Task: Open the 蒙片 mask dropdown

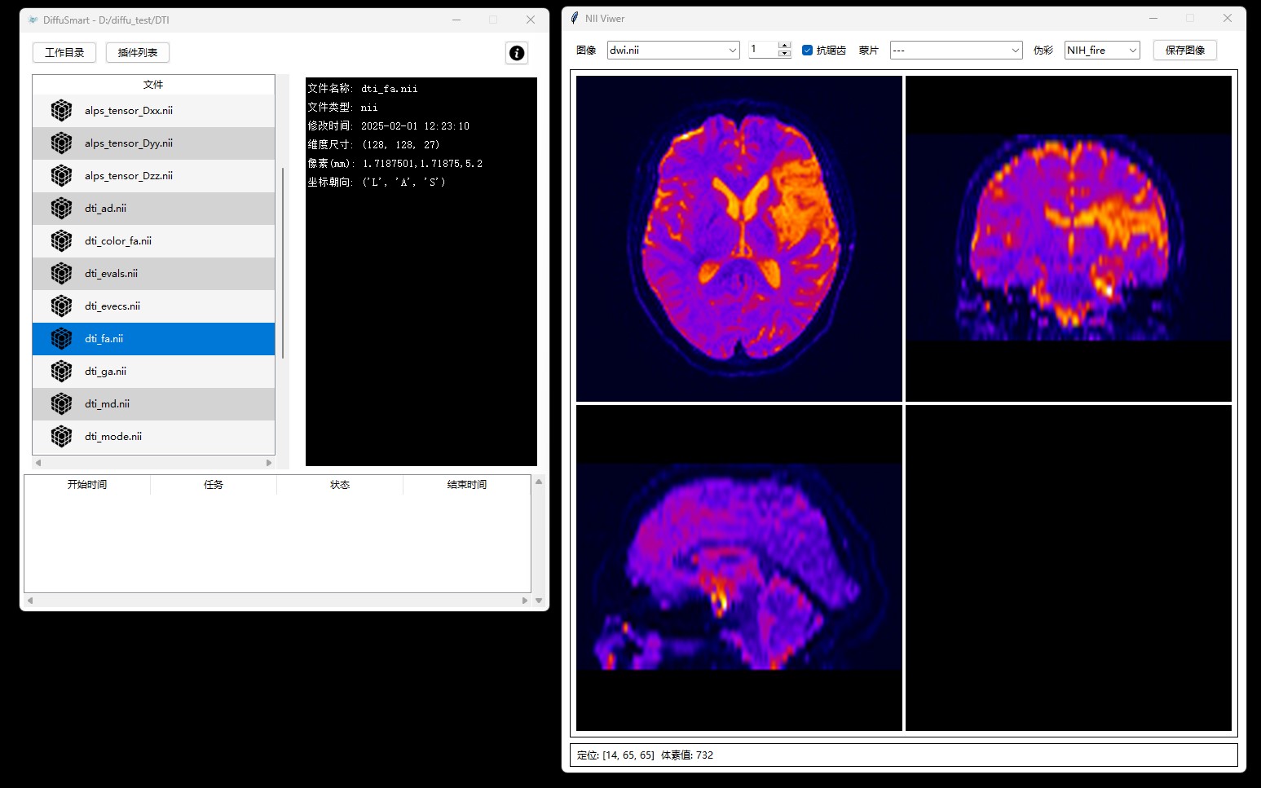Action: tap(956, 51)
